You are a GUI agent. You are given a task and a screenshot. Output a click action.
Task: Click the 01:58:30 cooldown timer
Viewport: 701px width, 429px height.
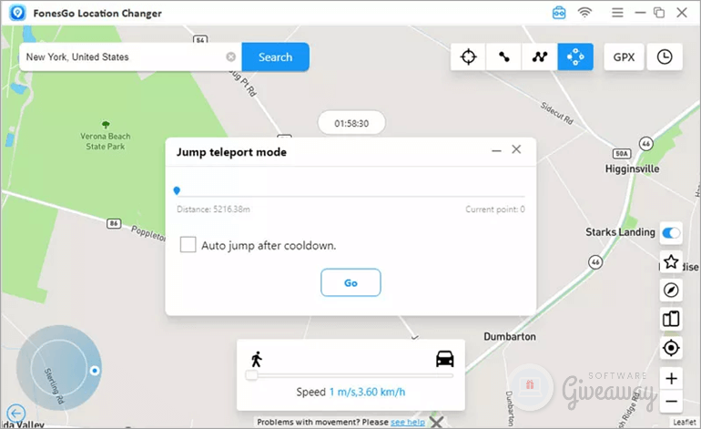(351, 123)
